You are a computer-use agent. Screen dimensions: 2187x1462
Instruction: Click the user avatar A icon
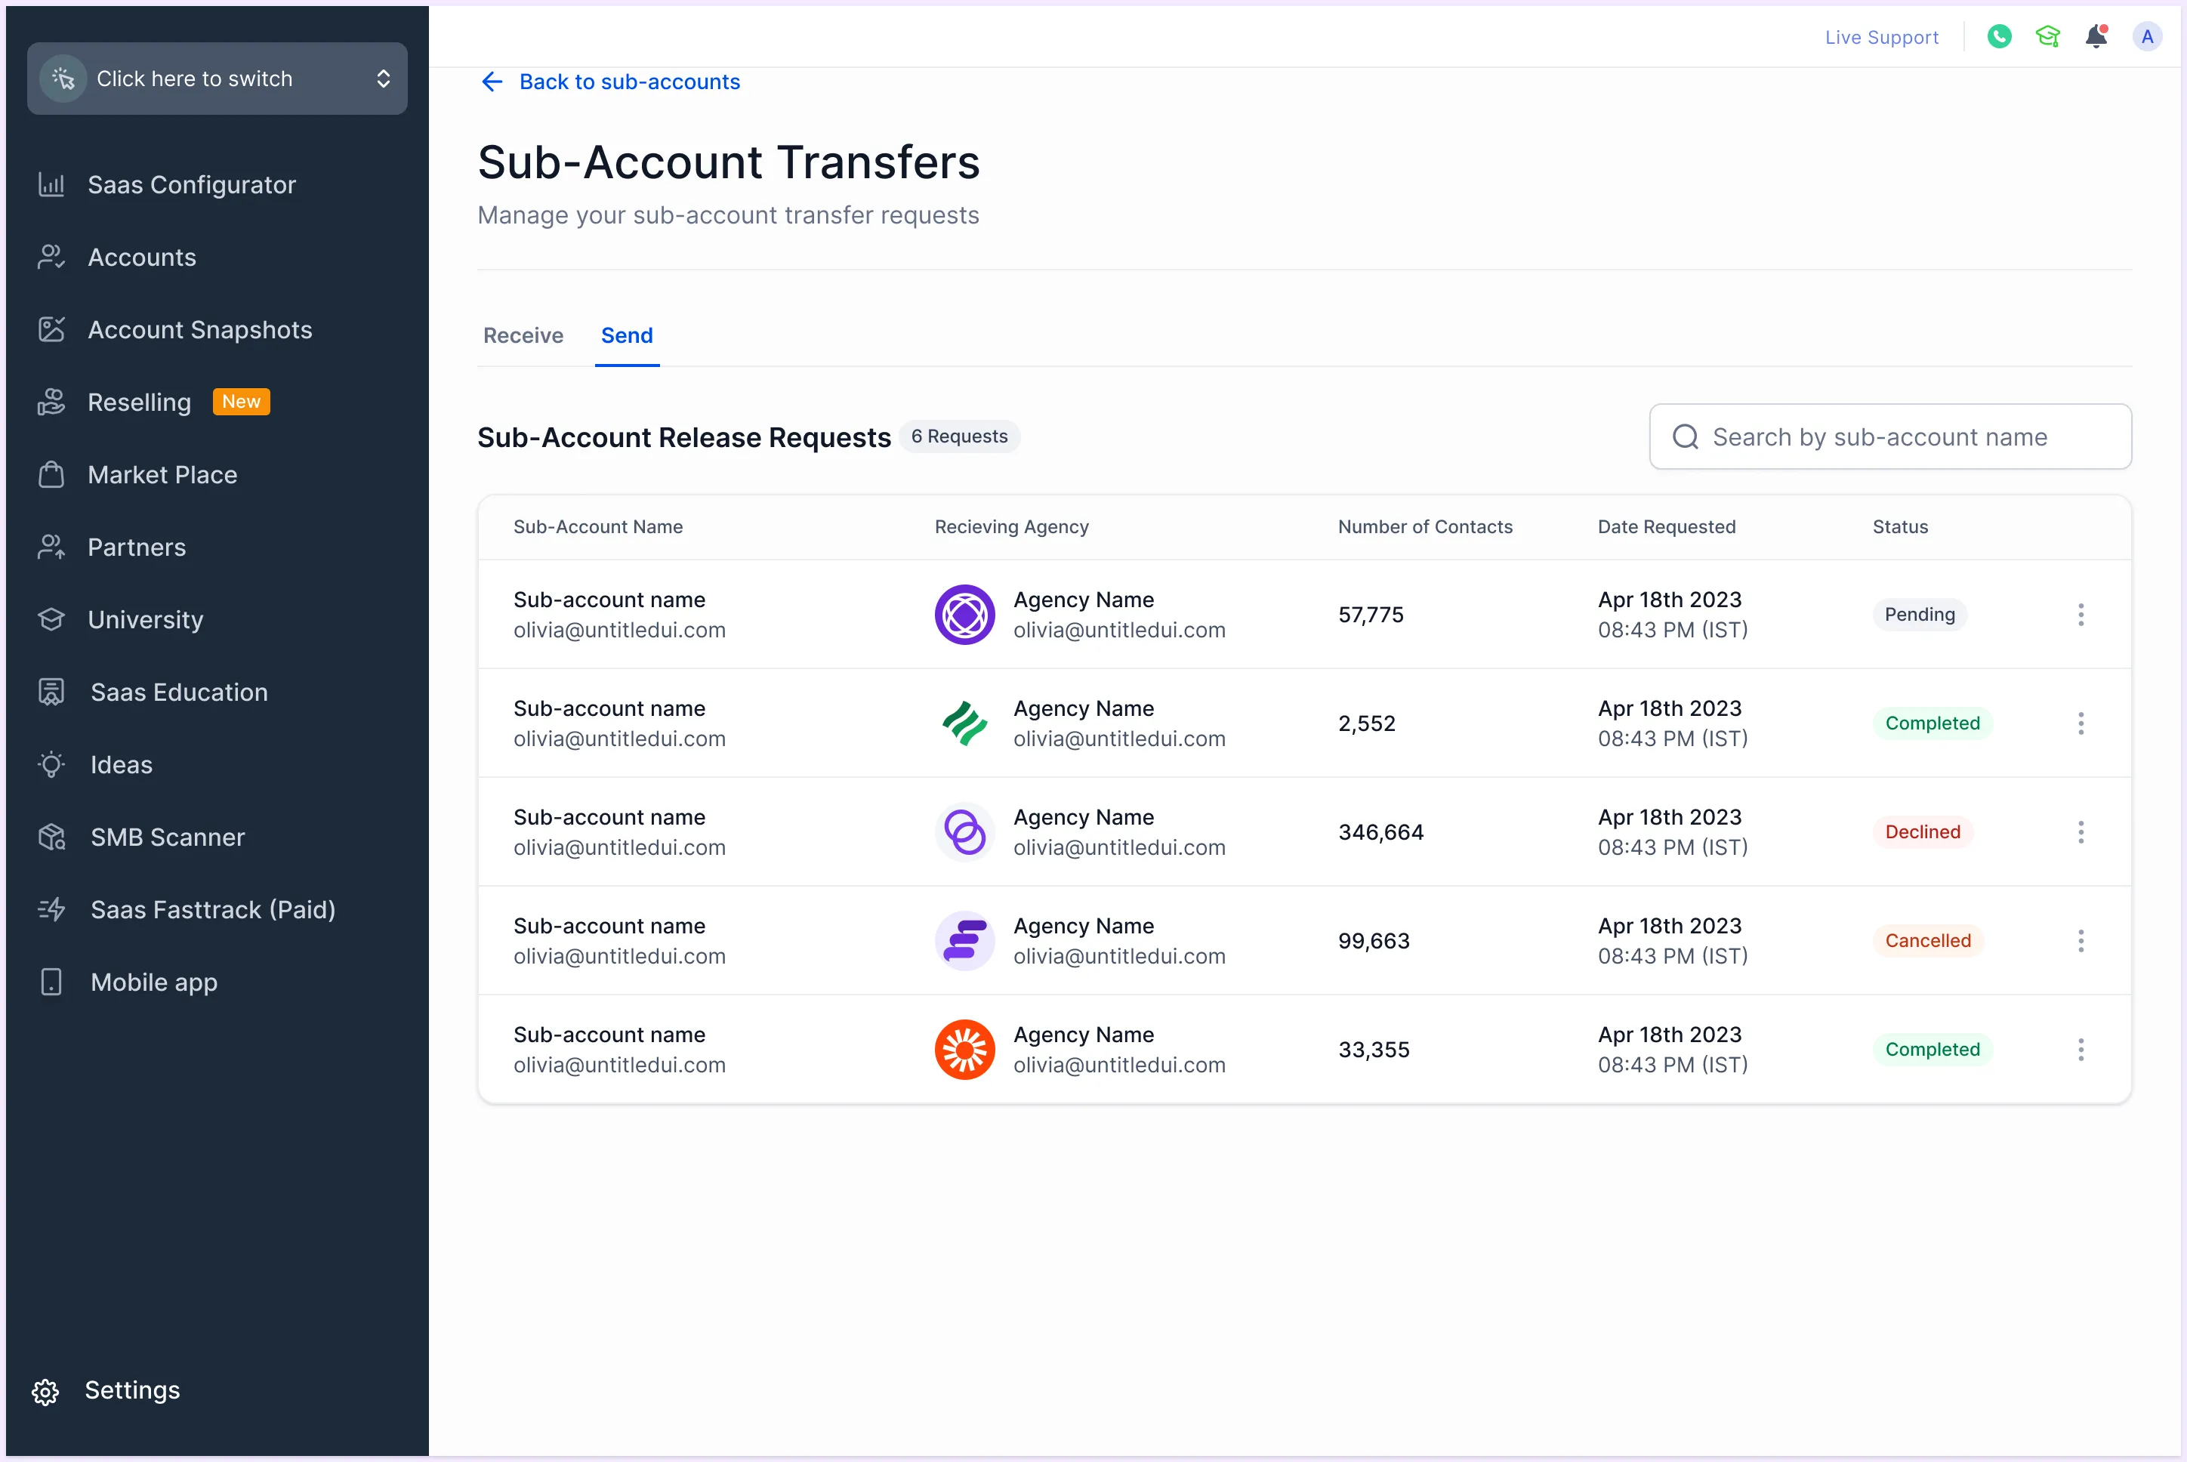[x=2147, y=36]
